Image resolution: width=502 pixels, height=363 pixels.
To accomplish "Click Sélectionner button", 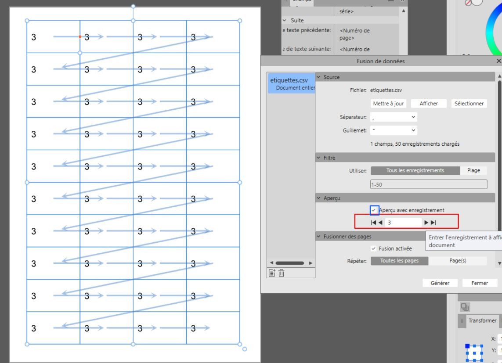I will point(469,104).
